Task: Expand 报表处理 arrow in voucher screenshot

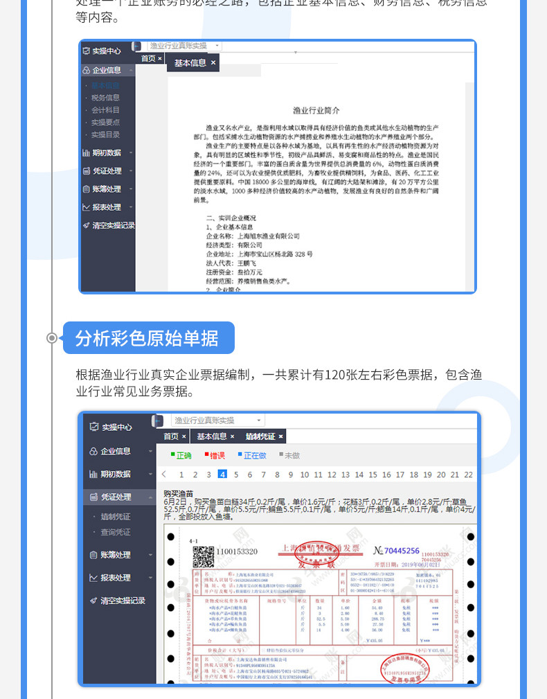Action: coord(150,578)
